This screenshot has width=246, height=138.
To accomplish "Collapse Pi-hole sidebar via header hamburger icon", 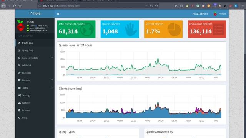I will click(x=58, y=14).
